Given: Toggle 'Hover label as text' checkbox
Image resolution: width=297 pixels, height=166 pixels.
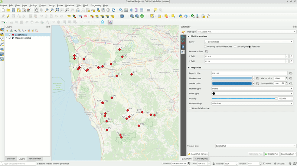Looking at the screenshot, I should (191, 108).
